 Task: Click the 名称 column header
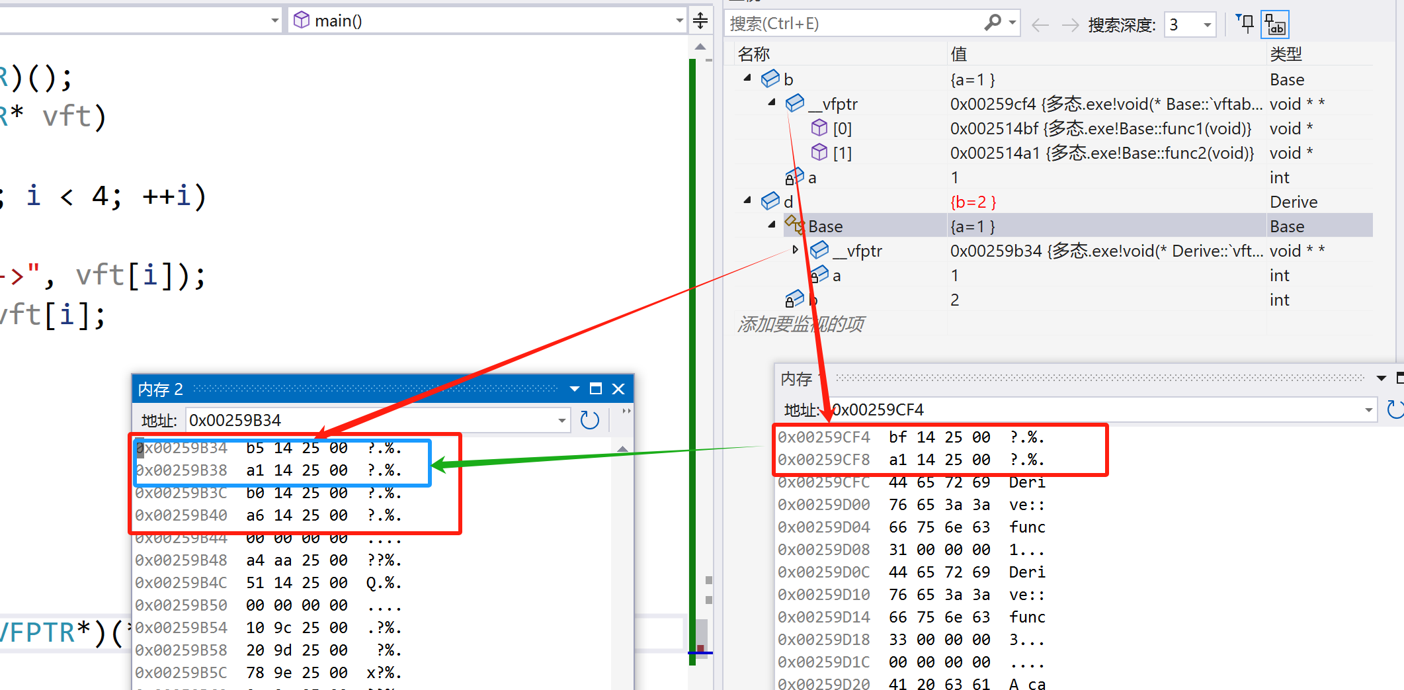[x=754, y=54]
